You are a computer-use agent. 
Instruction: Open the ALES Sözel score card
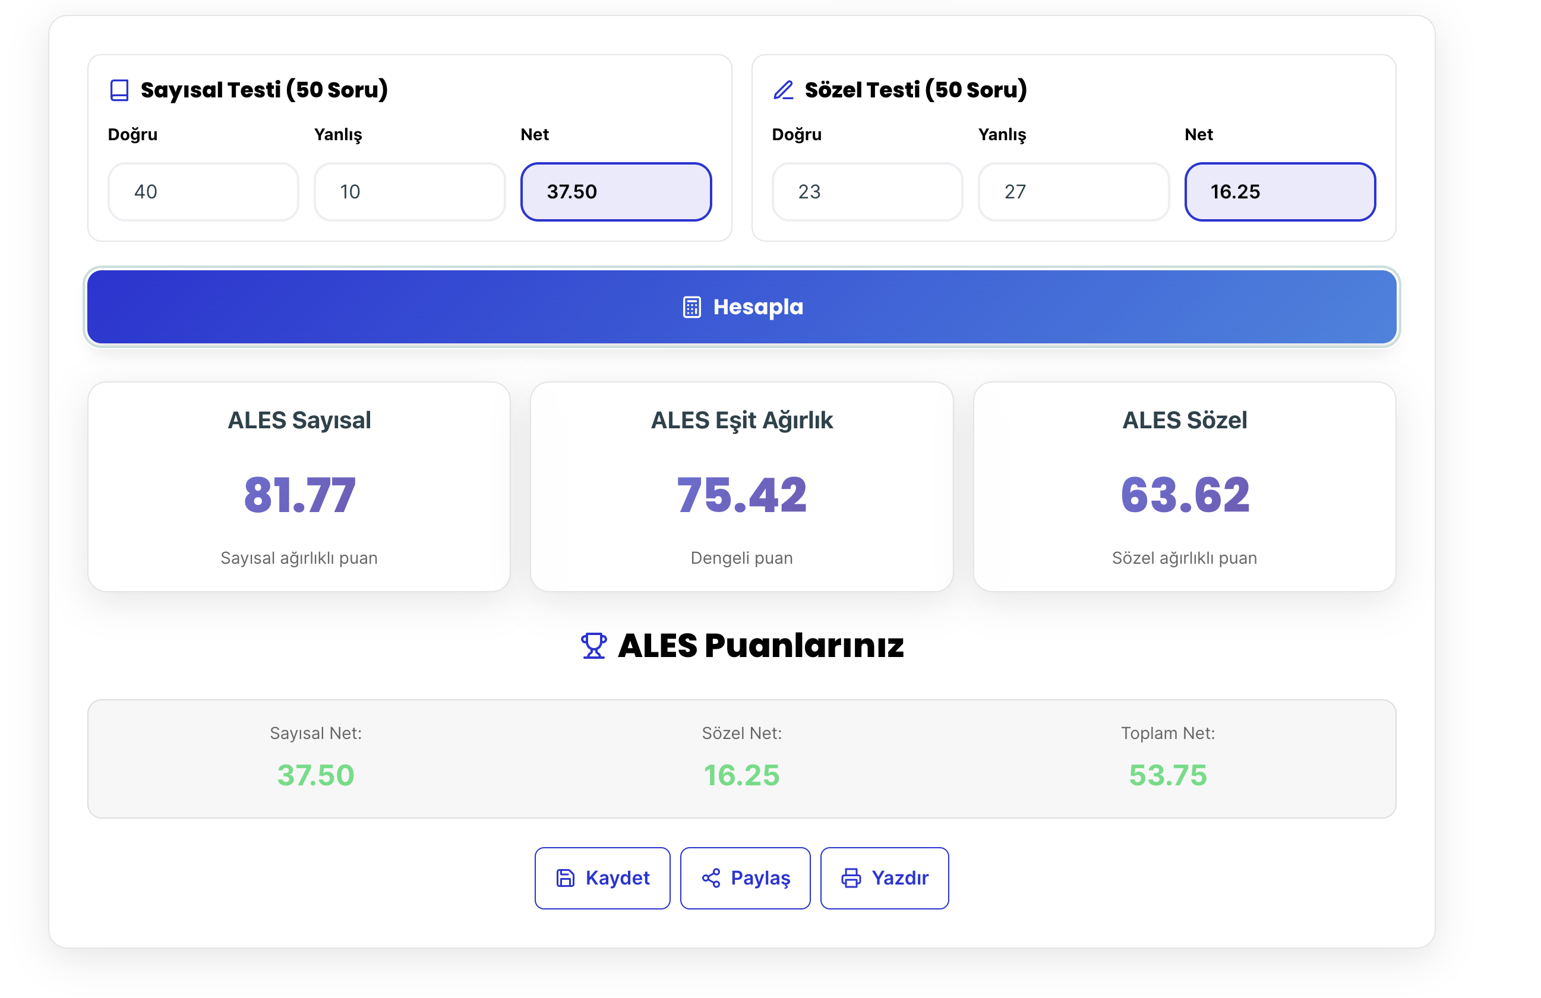click(1185, 487)
